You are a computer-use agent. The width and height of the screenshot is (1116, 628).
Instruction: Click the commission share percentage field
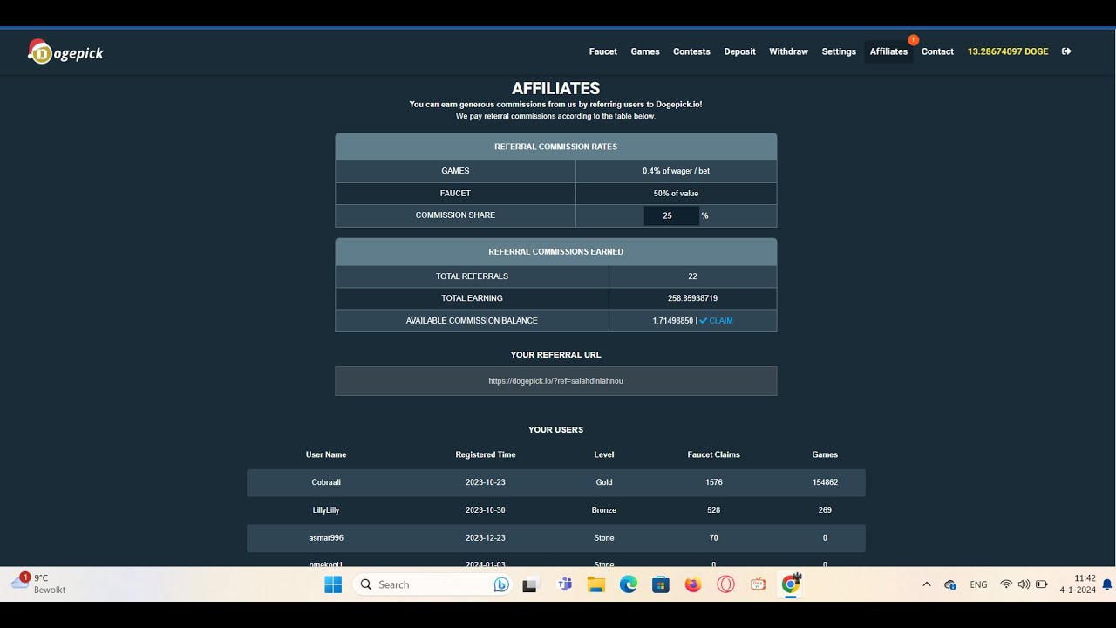tap(670, 215)
